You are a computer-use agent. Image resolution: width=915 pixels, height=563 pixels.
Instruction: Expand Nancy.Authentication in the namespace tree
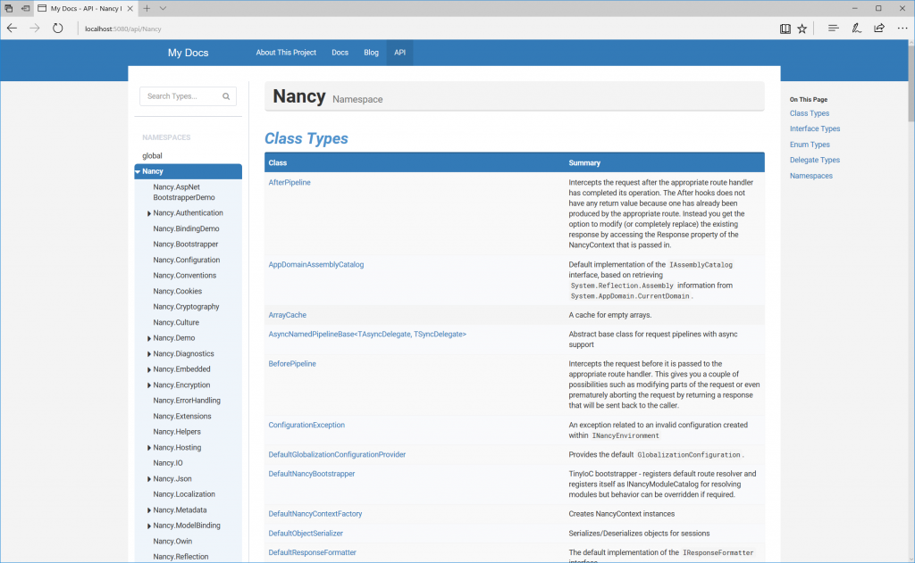149,213
